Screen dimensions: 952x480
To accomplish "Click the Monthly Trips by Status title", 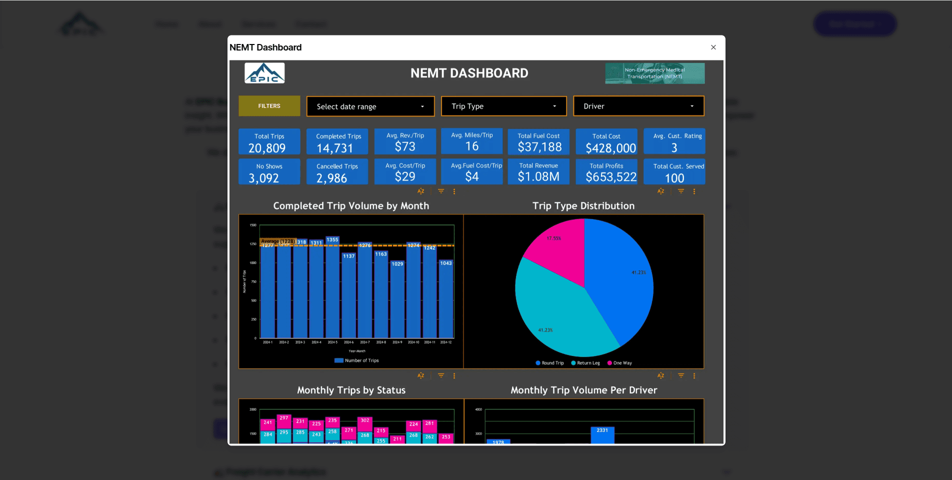I will point(351,390).
